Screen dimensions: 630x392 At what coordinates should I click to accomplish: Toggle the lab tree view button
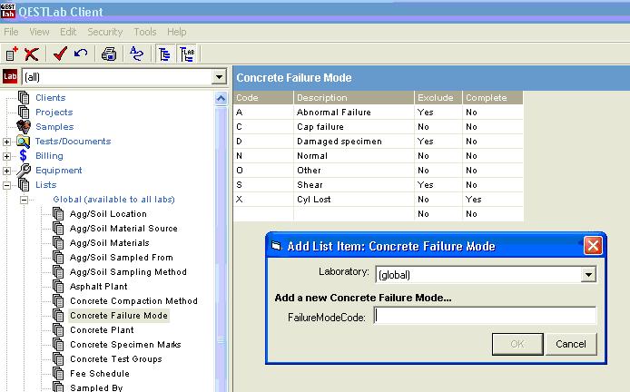point(188,54)
